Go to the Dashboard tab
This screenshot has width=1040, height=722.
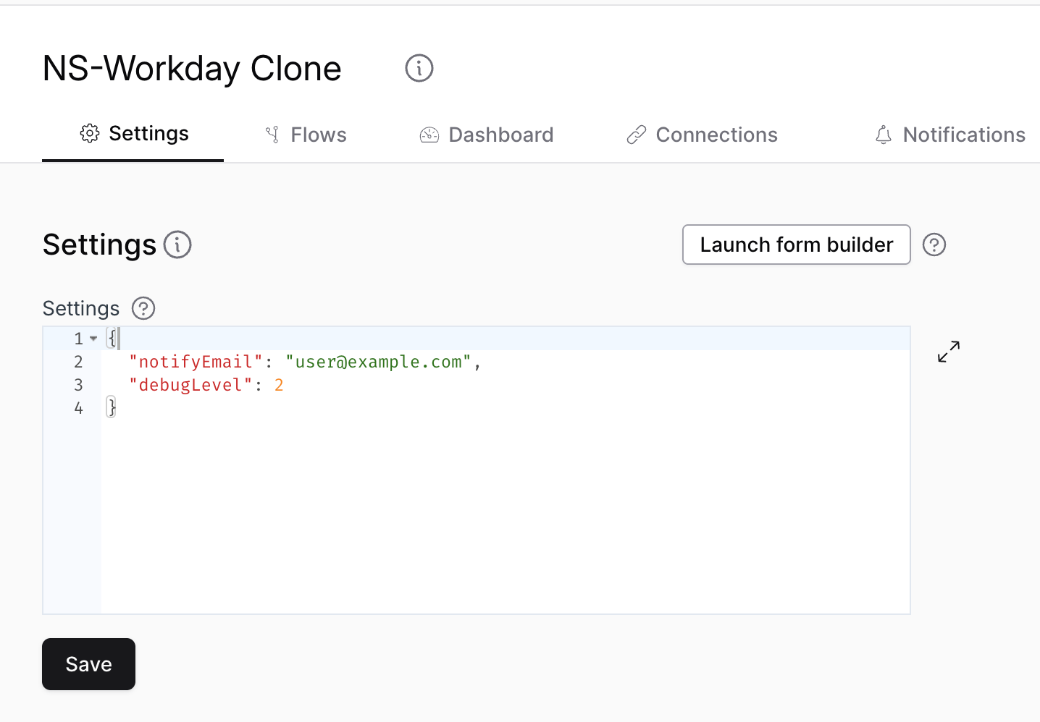[487, 135]
